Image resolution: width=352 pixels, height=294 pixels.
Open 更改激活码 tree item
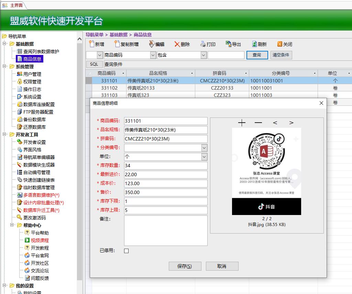tap(31, 217)
